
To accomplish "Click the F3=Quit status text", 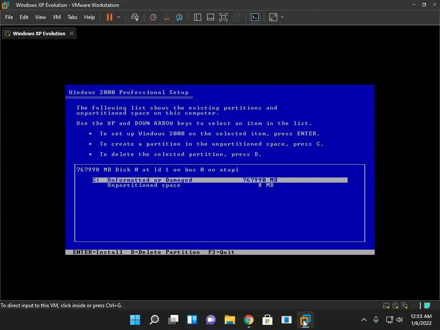I will point(221,252).
